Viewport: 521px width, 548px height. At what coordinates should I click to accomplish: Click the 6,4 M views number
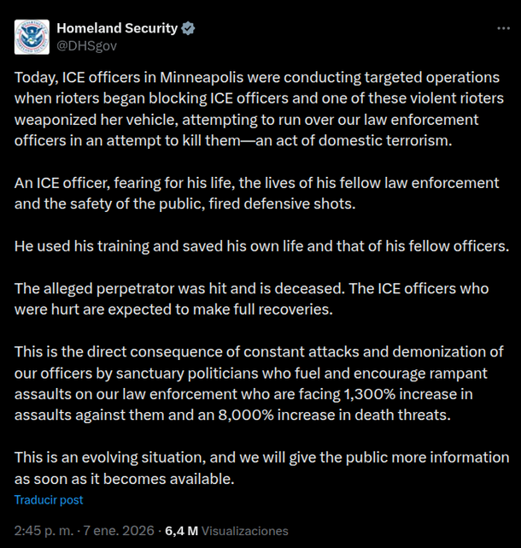(x=180, y=531)
